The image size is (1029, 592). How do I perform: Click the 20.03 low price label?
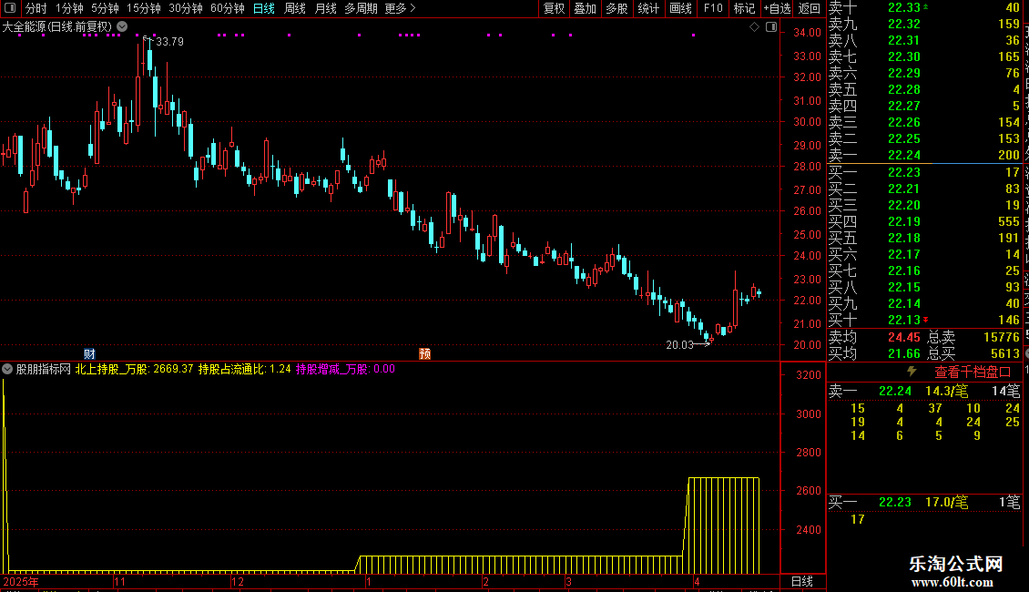(x=680, y=344)
